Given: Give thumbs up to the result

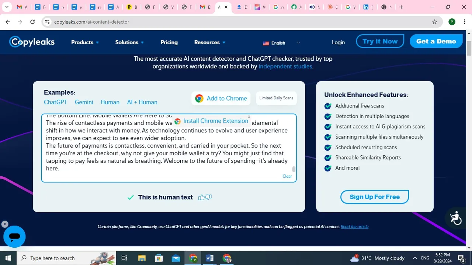Looking at the screenshot, I should pos(201,197).
